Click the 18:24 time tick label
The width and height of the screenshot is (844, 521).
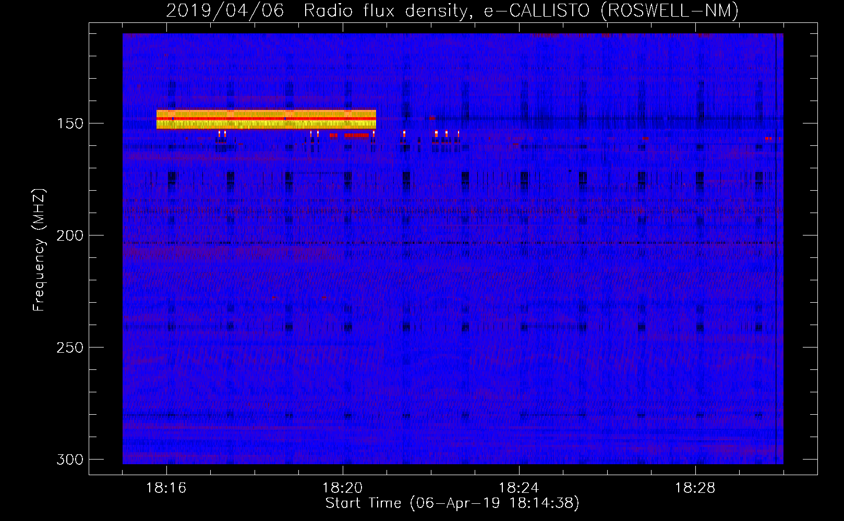(519, 488)
